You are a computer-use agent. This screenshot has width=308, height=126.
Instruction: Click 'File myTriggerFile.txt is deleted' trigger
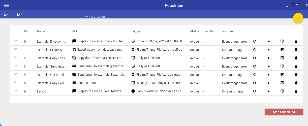point(158,75)
